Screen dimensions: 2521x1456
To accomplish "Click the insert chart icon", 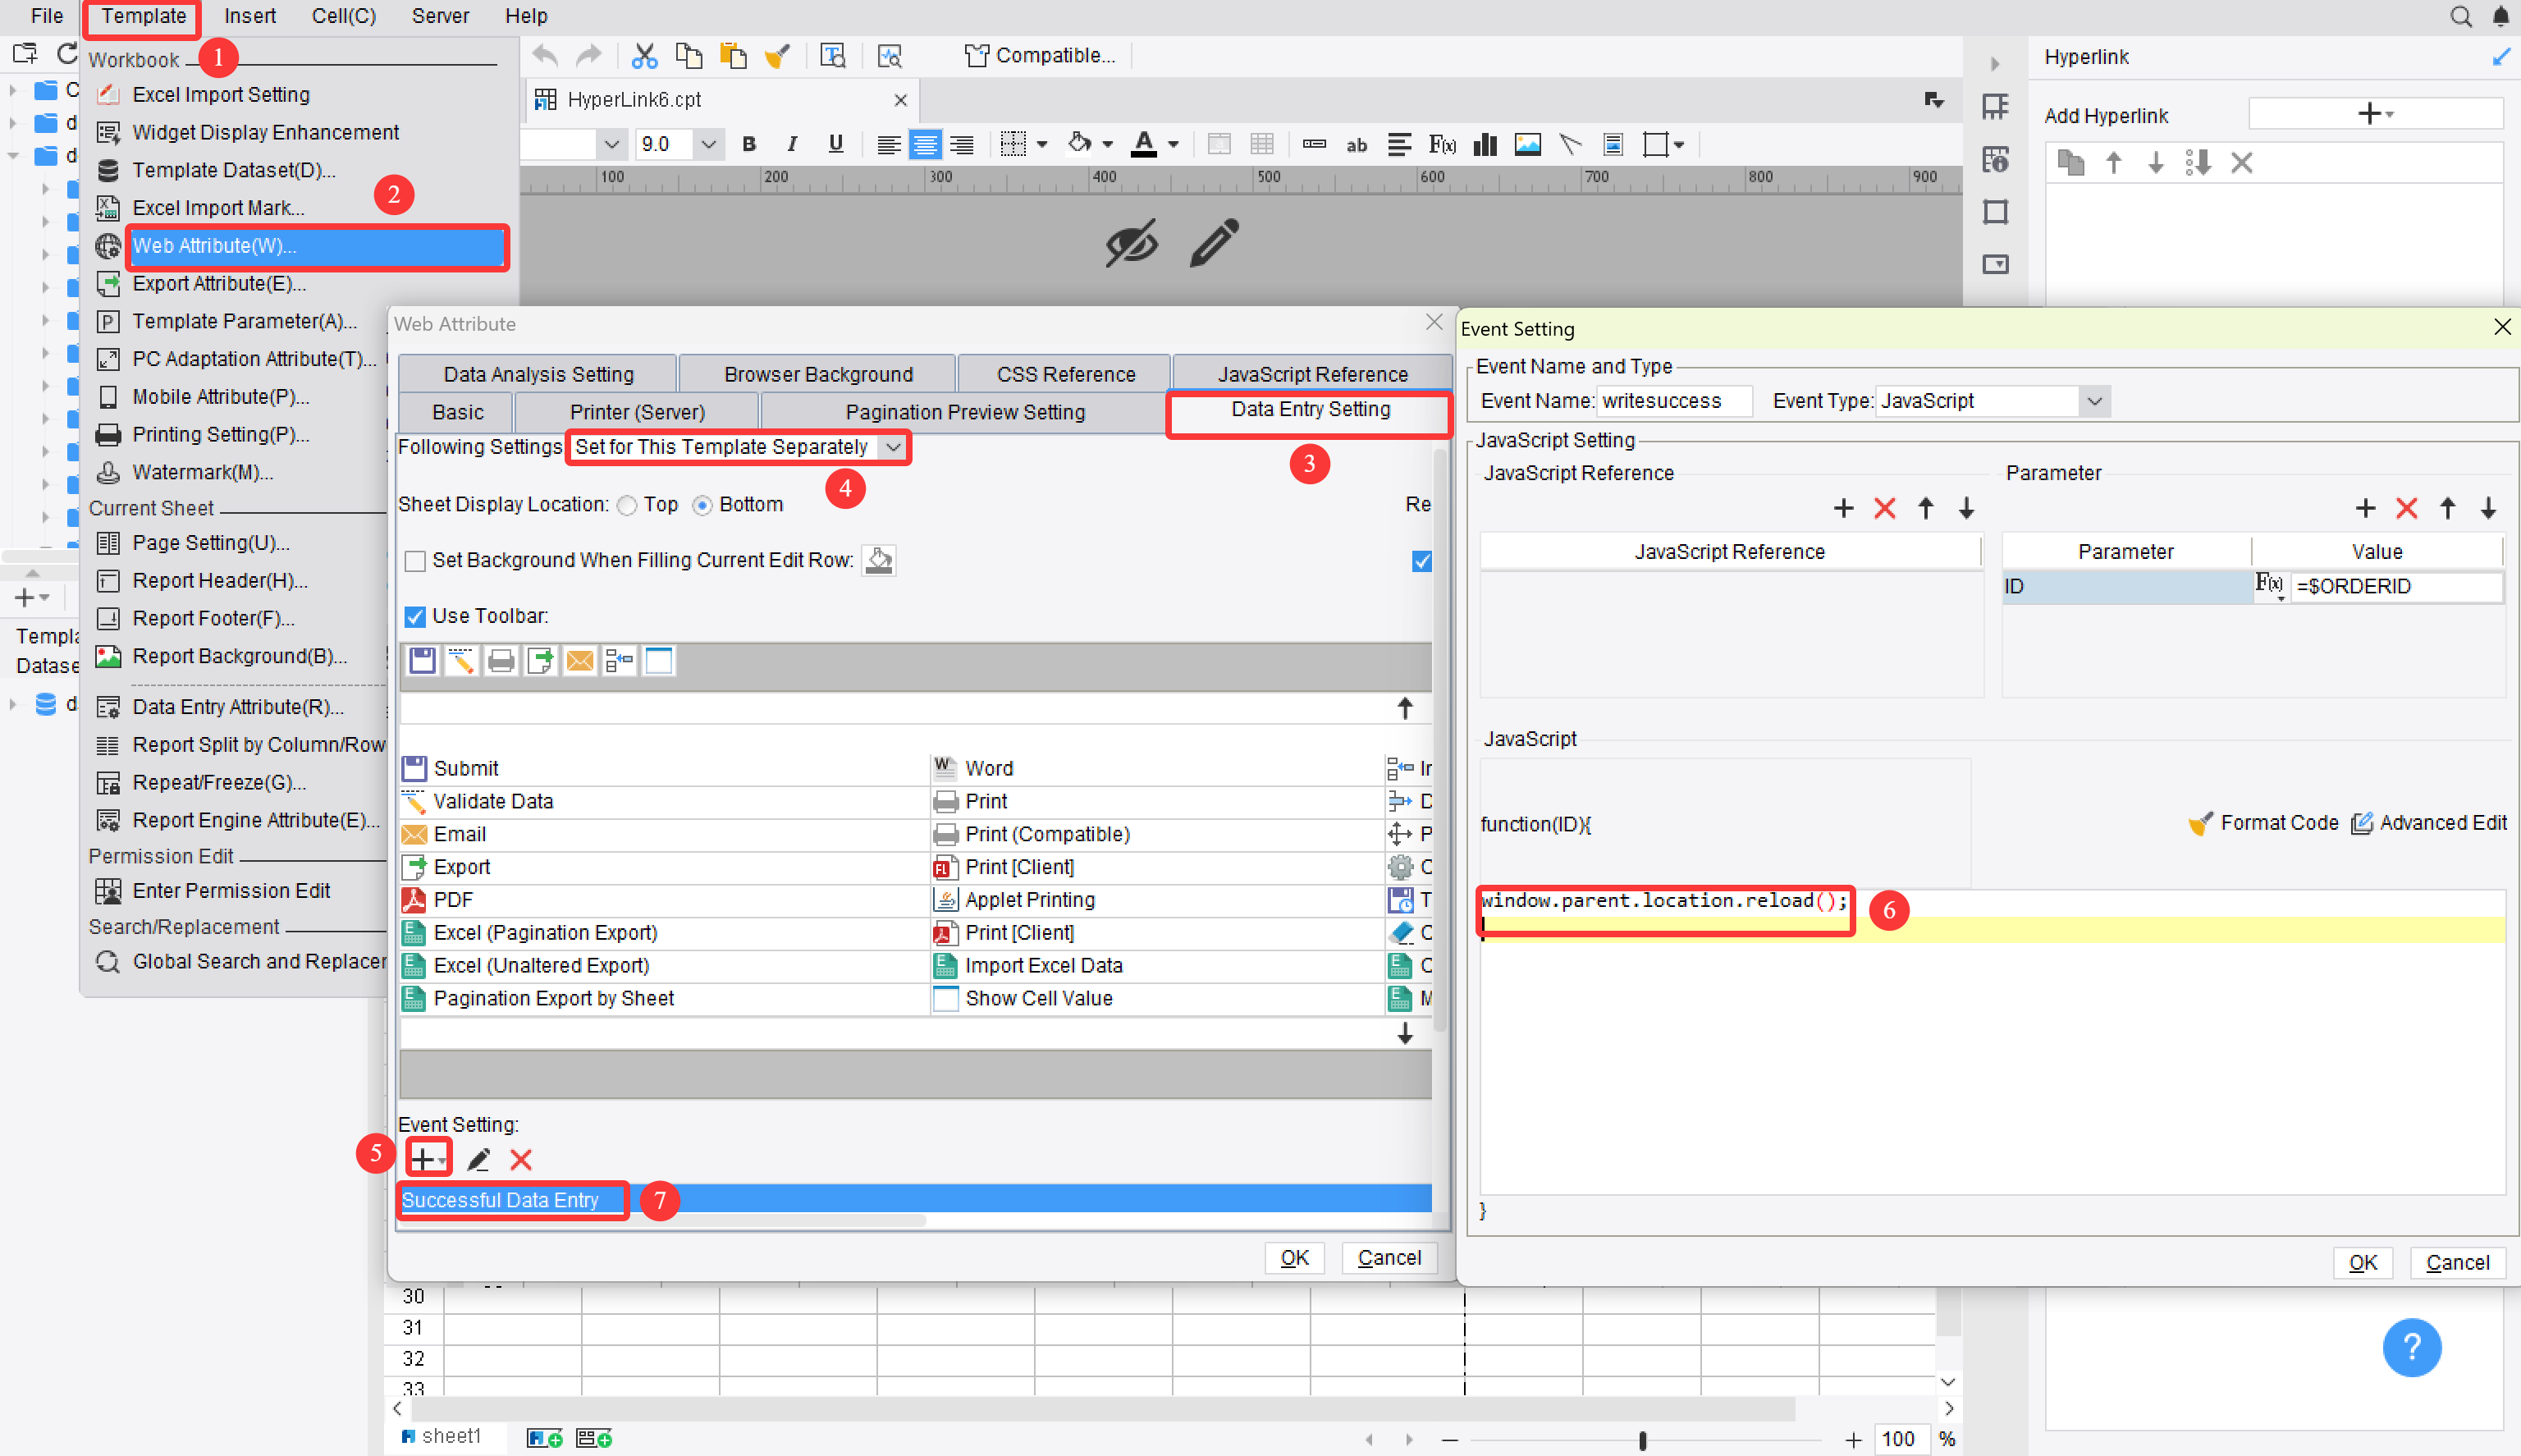I will click(x=1485, y=145).
